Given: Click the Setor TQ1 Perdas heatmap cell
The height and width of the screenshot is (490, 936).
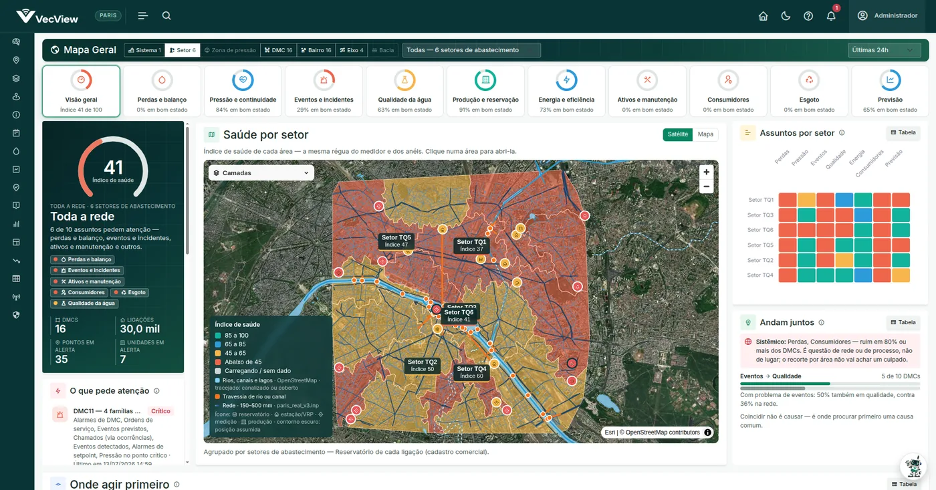Looking at the screenshot, I should [788, 200].
